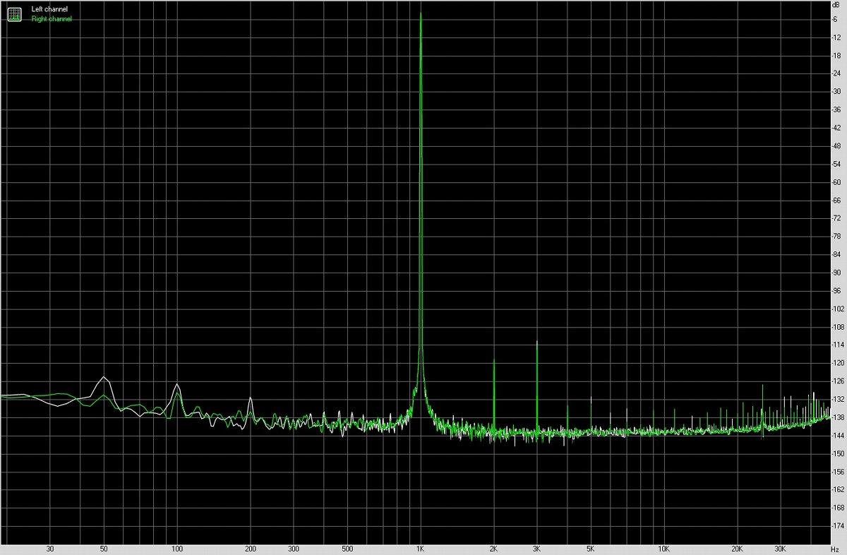Click the 50 Hz axis label
Viewport: 847px width, 555px height.
(104, 549)
